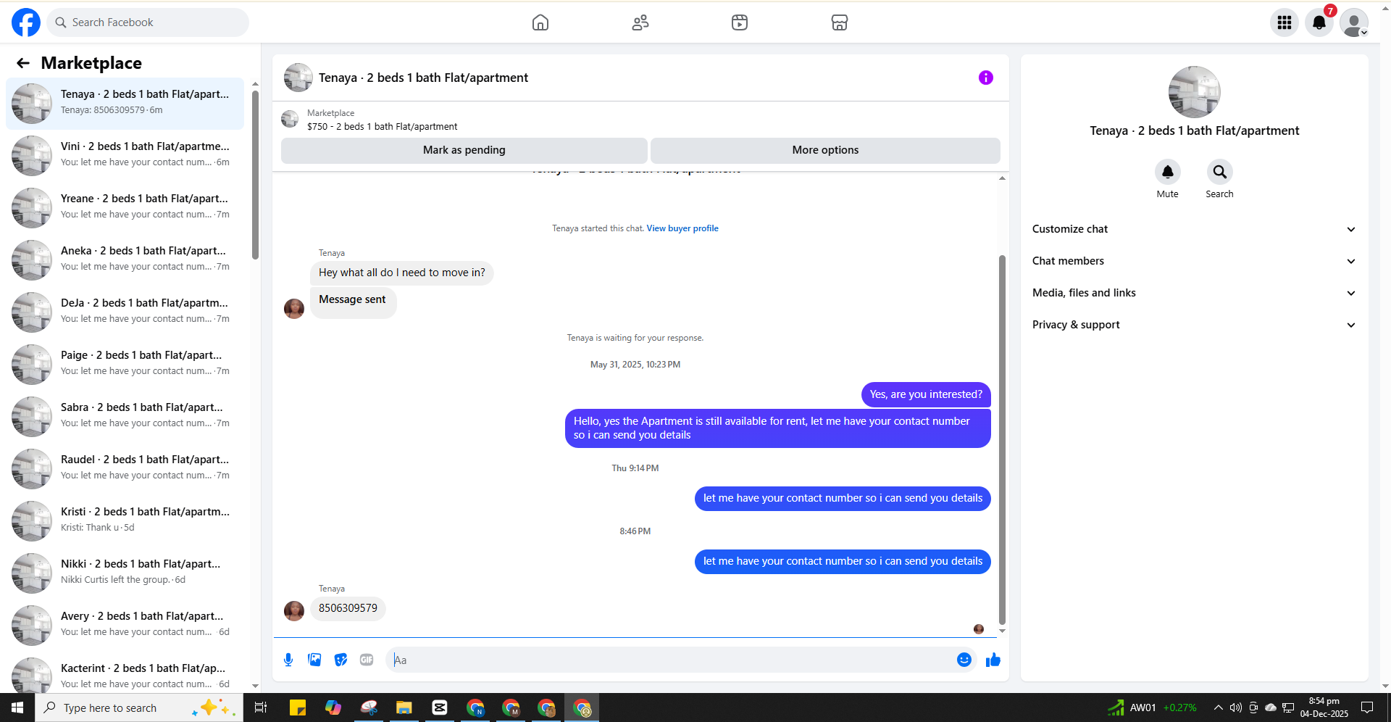Attach a file with the photo icon
The height and width of the screenshot is (722, 1391).
[314, 660]
